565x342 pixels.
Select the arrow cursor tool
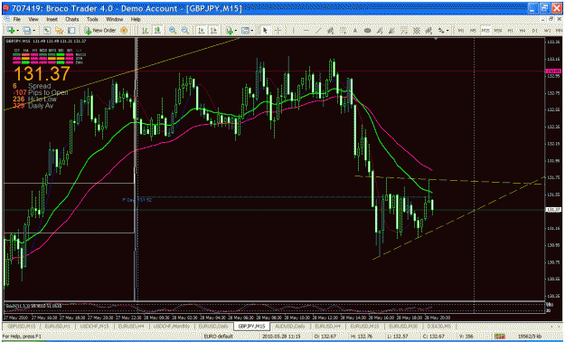[x=265, y=31]
